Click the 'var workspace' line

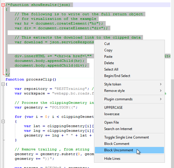click(x=54, y=94)
